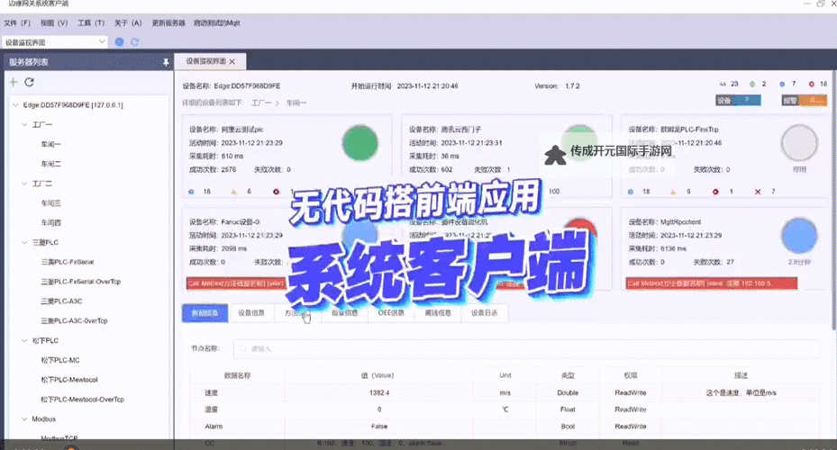Open the 文件 (F) menu
The image size is (837, 450).
(x=17, y=22)
